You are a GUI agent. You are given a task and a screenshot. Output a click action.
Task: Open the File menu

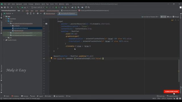click(x=5, y=4)
